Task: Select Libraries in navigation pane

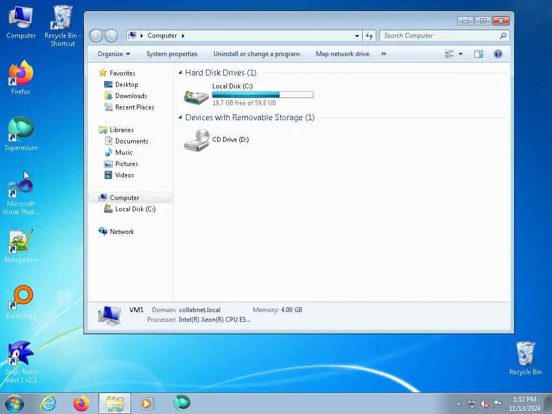Action: [121, 130]
